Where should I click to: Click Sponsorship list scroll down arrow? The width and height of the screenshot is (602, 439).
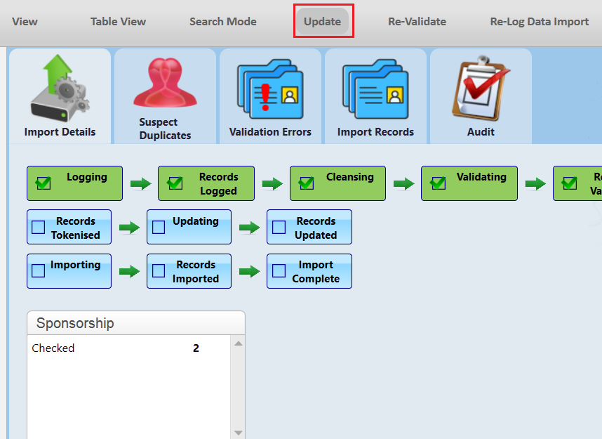(238, 433)
